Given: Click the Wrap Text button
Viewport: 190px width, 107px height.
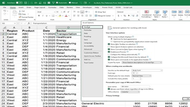Looking at the screenshot, I should [100, 12].
